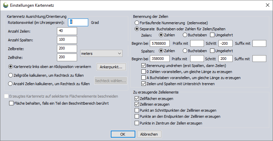Click the Spalten Präfix mit field

197,59
